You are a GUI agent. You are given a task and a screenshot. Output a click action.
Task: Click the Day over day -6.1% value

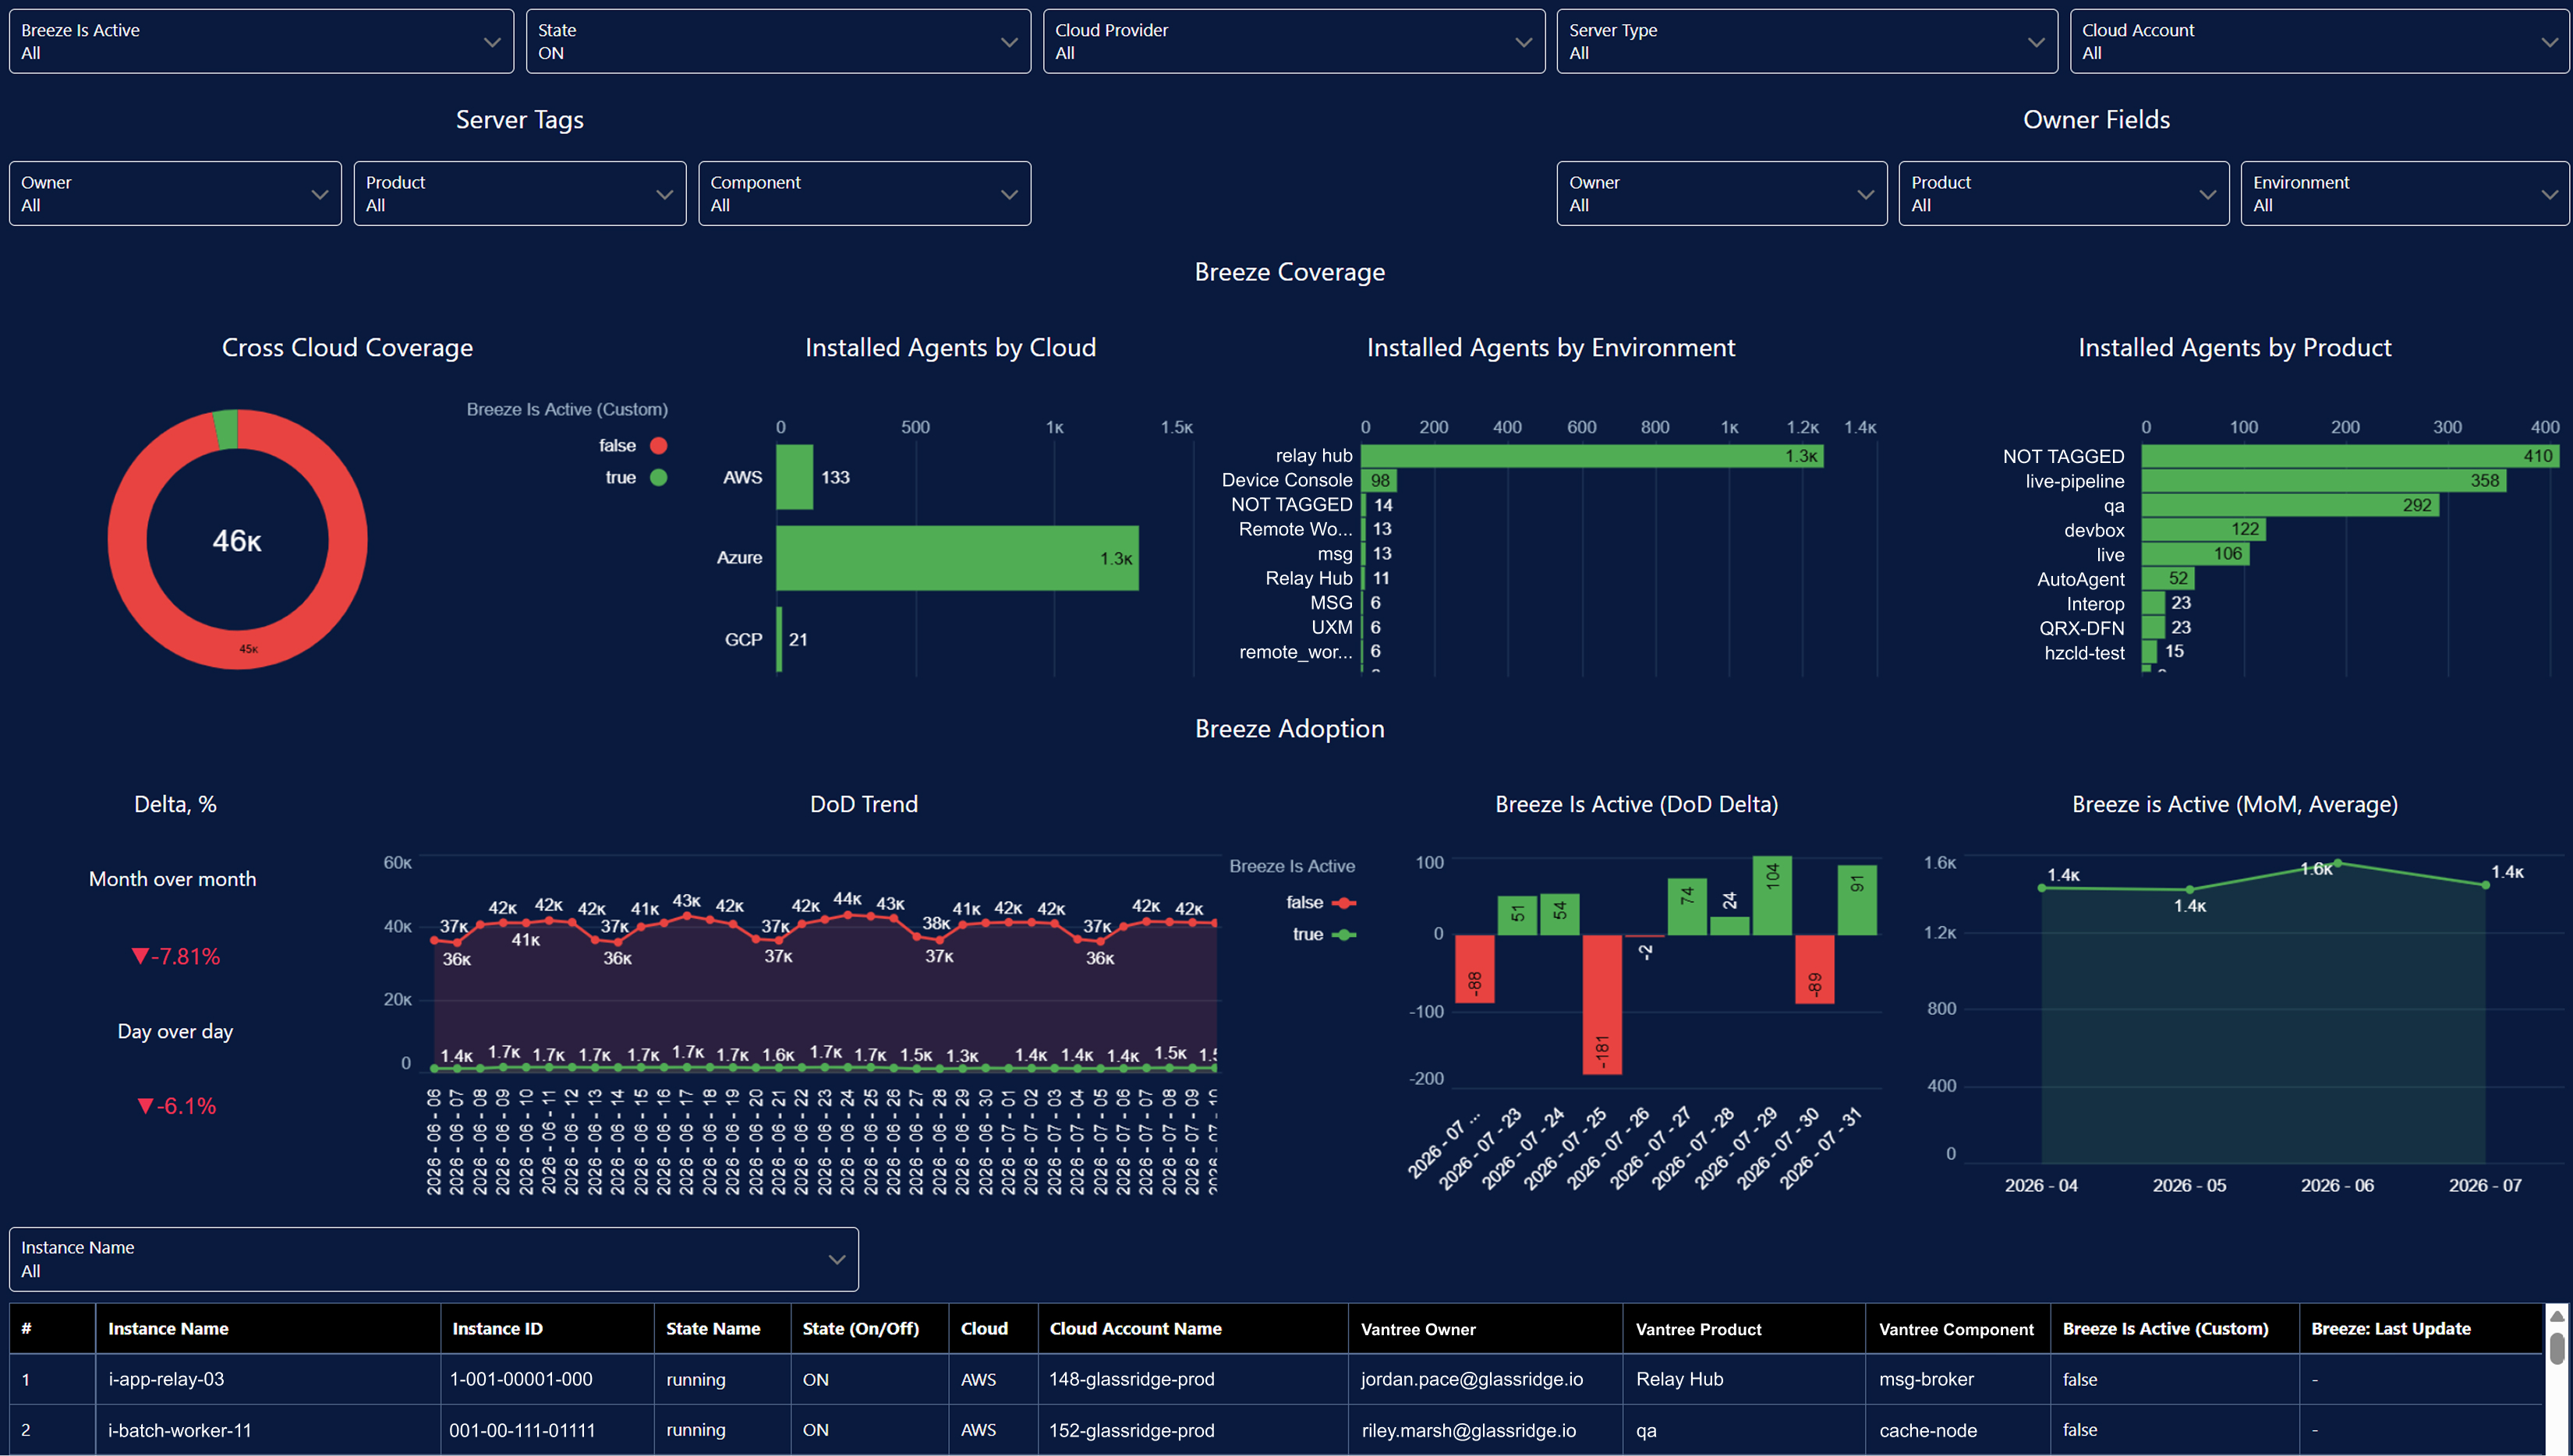click(176, 1106)
